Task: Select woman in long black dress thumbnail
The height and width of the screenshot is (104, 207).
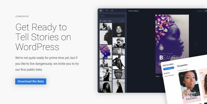Action: pos(119,86)
